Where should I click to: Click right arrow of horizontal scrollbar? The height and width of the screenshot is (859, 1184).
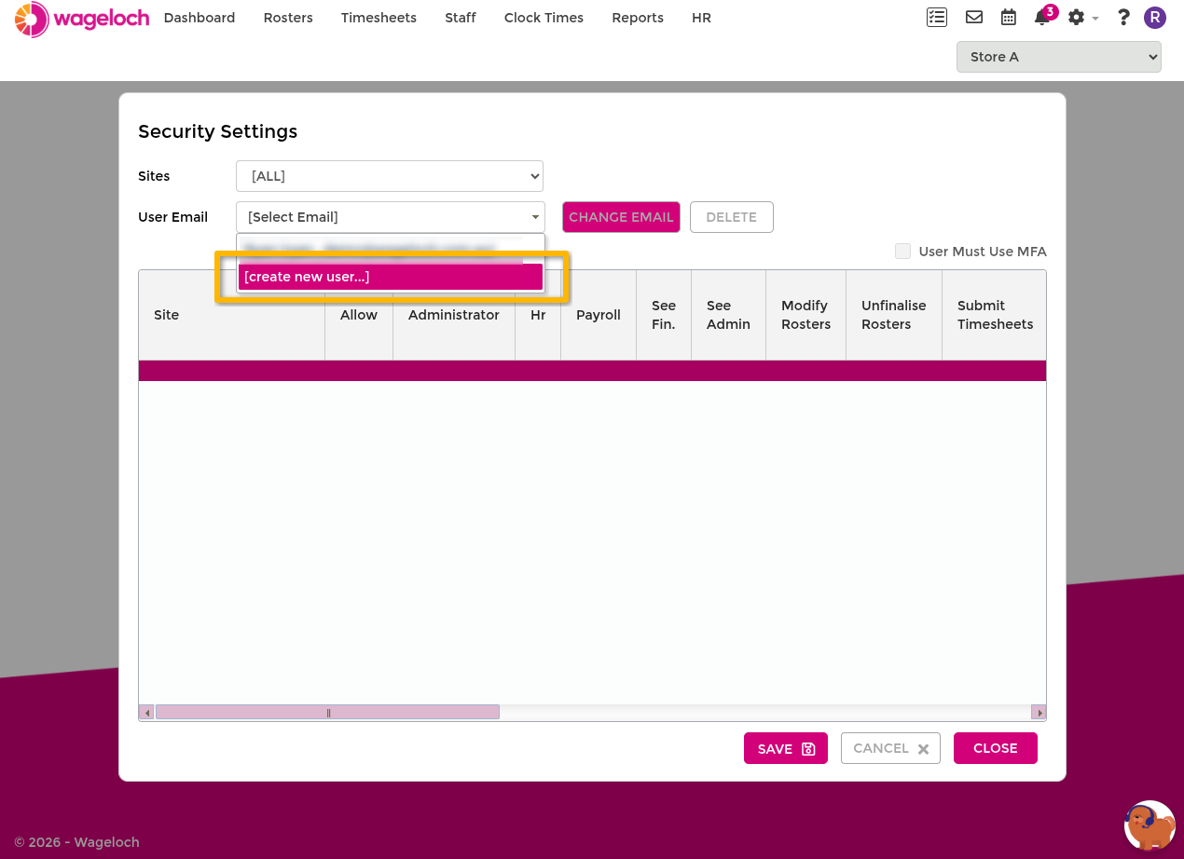click(1039, 713)
